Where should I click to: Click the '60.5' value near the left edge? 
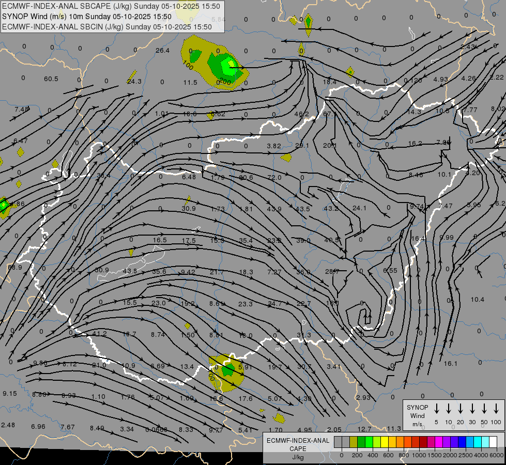click(51, 79)
